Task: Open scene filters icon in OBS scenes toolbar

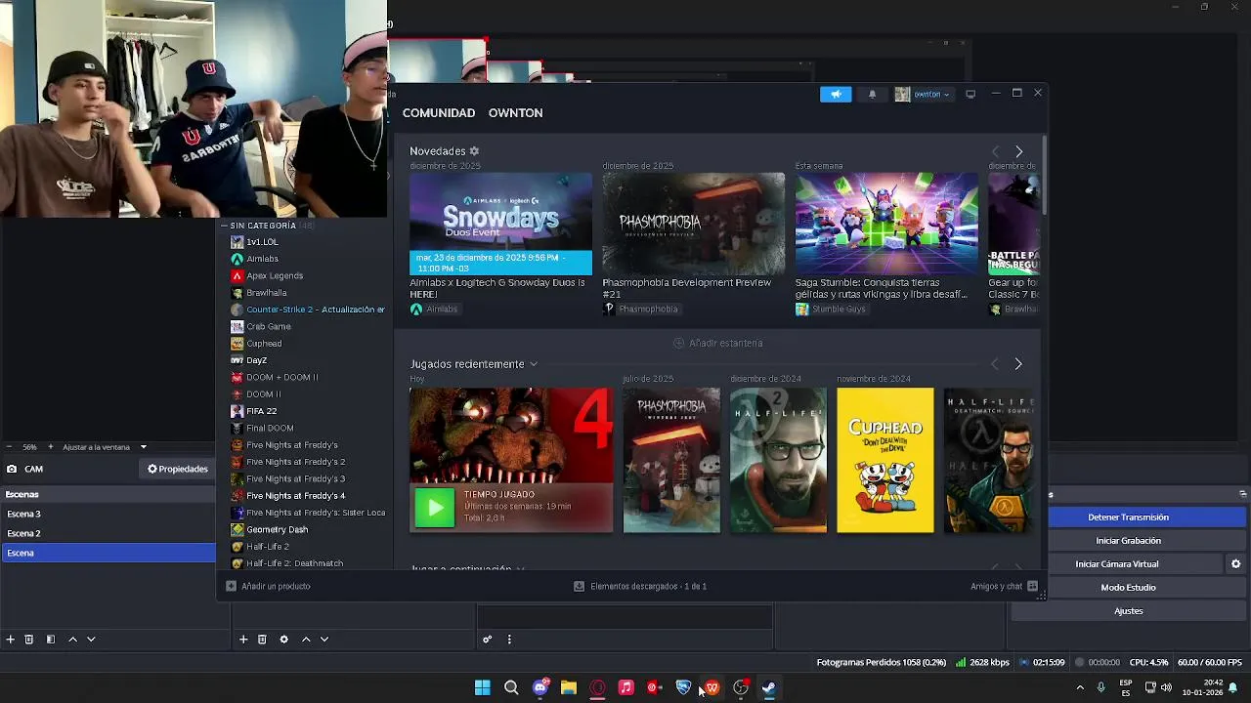Action: pyautogui.click(x=50, y=640)
